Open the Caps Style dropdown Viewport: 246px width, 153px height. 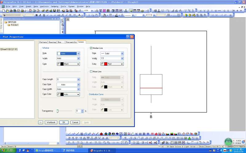coord(78,85)
